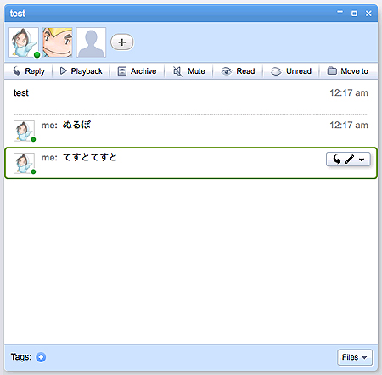Minimize the test wave panel
The image size is (382, 375).
pos(340,12)
